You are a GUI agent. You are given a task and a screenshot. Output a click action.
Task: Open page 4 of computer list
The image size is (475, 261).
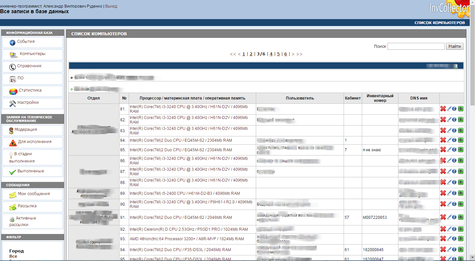coord(271,54)
